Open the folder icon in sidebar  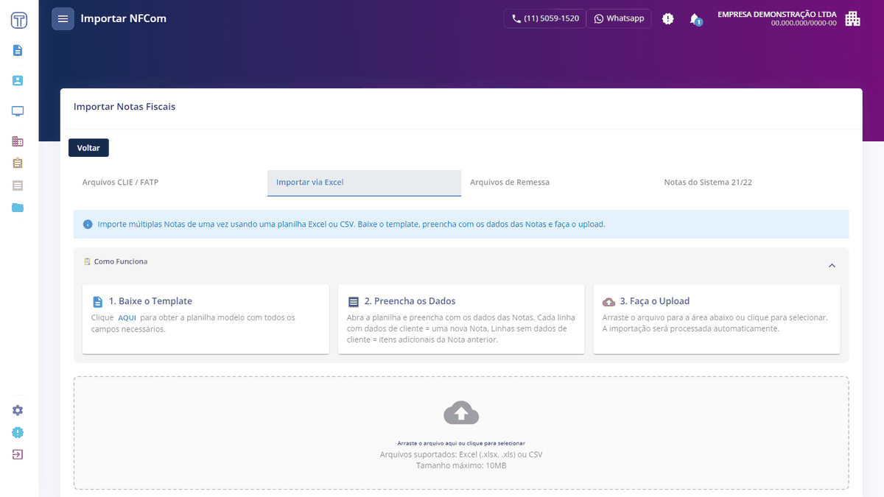[x=18, y=208]
